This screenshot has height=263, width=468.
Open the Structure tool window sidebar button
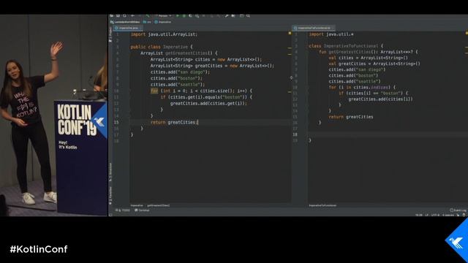click(x=110, y=172)
